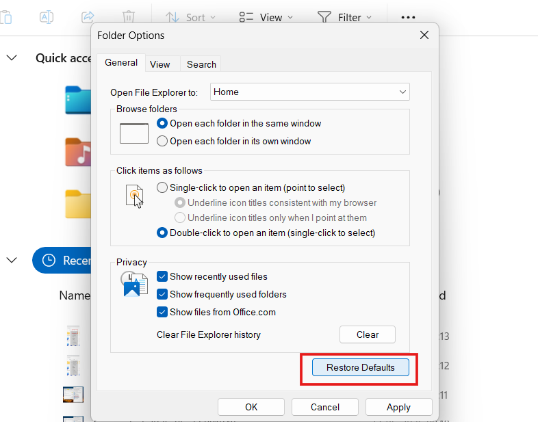Image resolution: width=538 pixels, height=422 pixels.
Task: Open the Sort menu in the toolbar
Action: tap(190, 17)
